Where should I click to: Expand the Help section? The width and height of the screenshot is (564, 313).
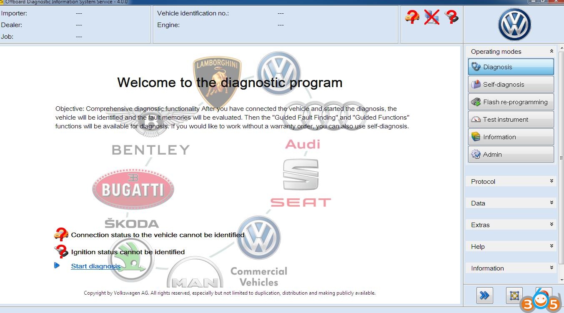[551, 246]
